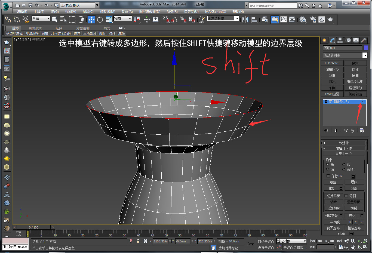Viewport: 372px width, 253px height.
Task: Select the Link tool in main toolbar
Action: (x=8, y=19)
